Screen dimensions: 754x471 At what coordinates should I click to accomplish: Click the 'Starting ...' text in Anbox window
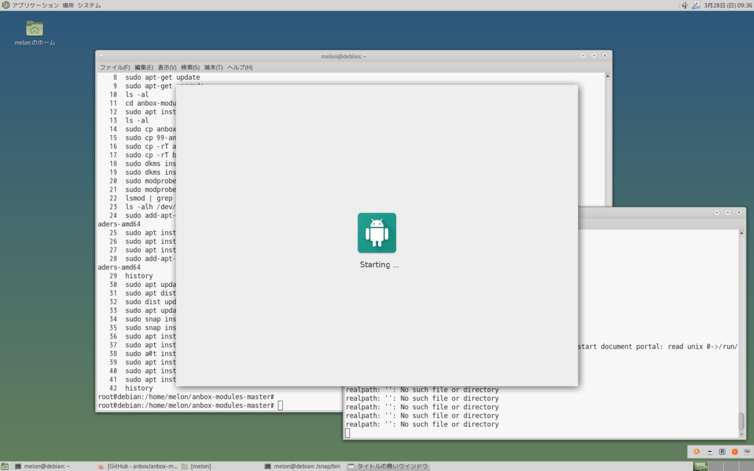pos(380,264)
